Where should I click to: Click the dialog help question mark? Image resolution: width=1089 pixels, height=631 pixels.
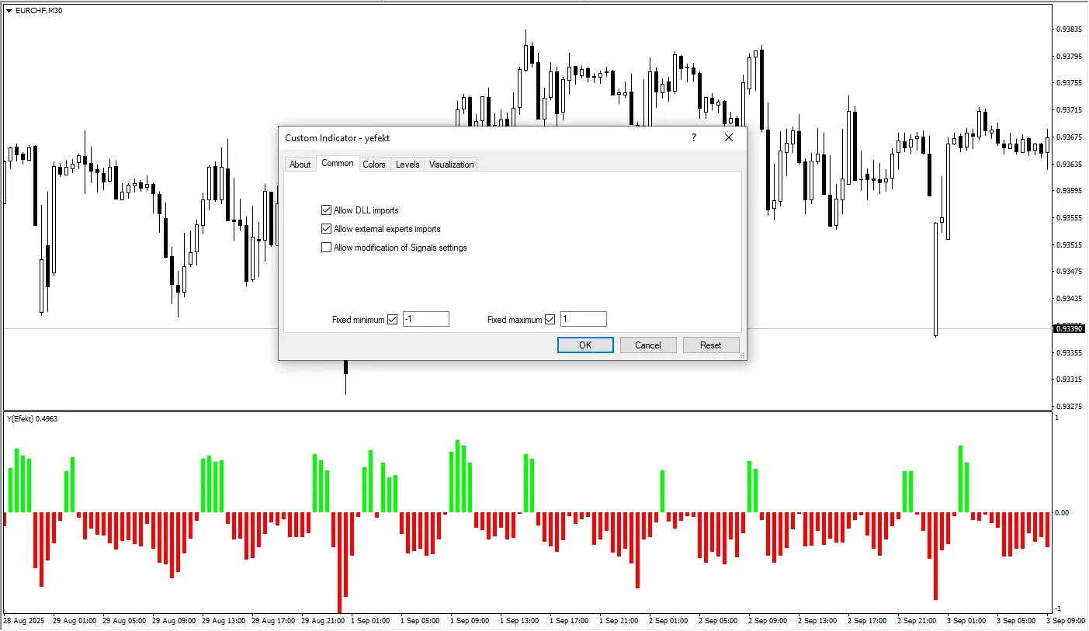point(693,137)
